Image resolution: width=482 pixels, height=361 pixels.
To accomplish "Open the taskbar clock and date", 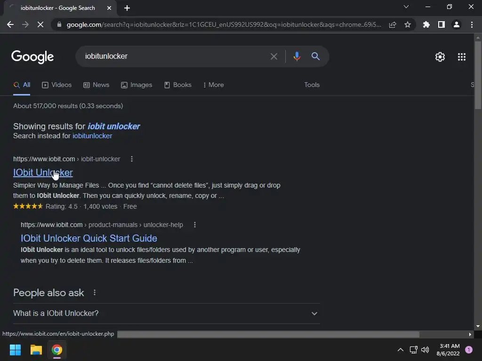I will (448, 350).
